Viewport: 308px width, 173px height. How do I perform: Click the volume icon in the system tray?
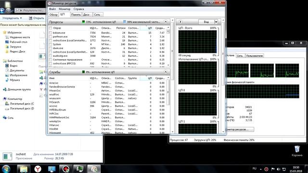279,169
